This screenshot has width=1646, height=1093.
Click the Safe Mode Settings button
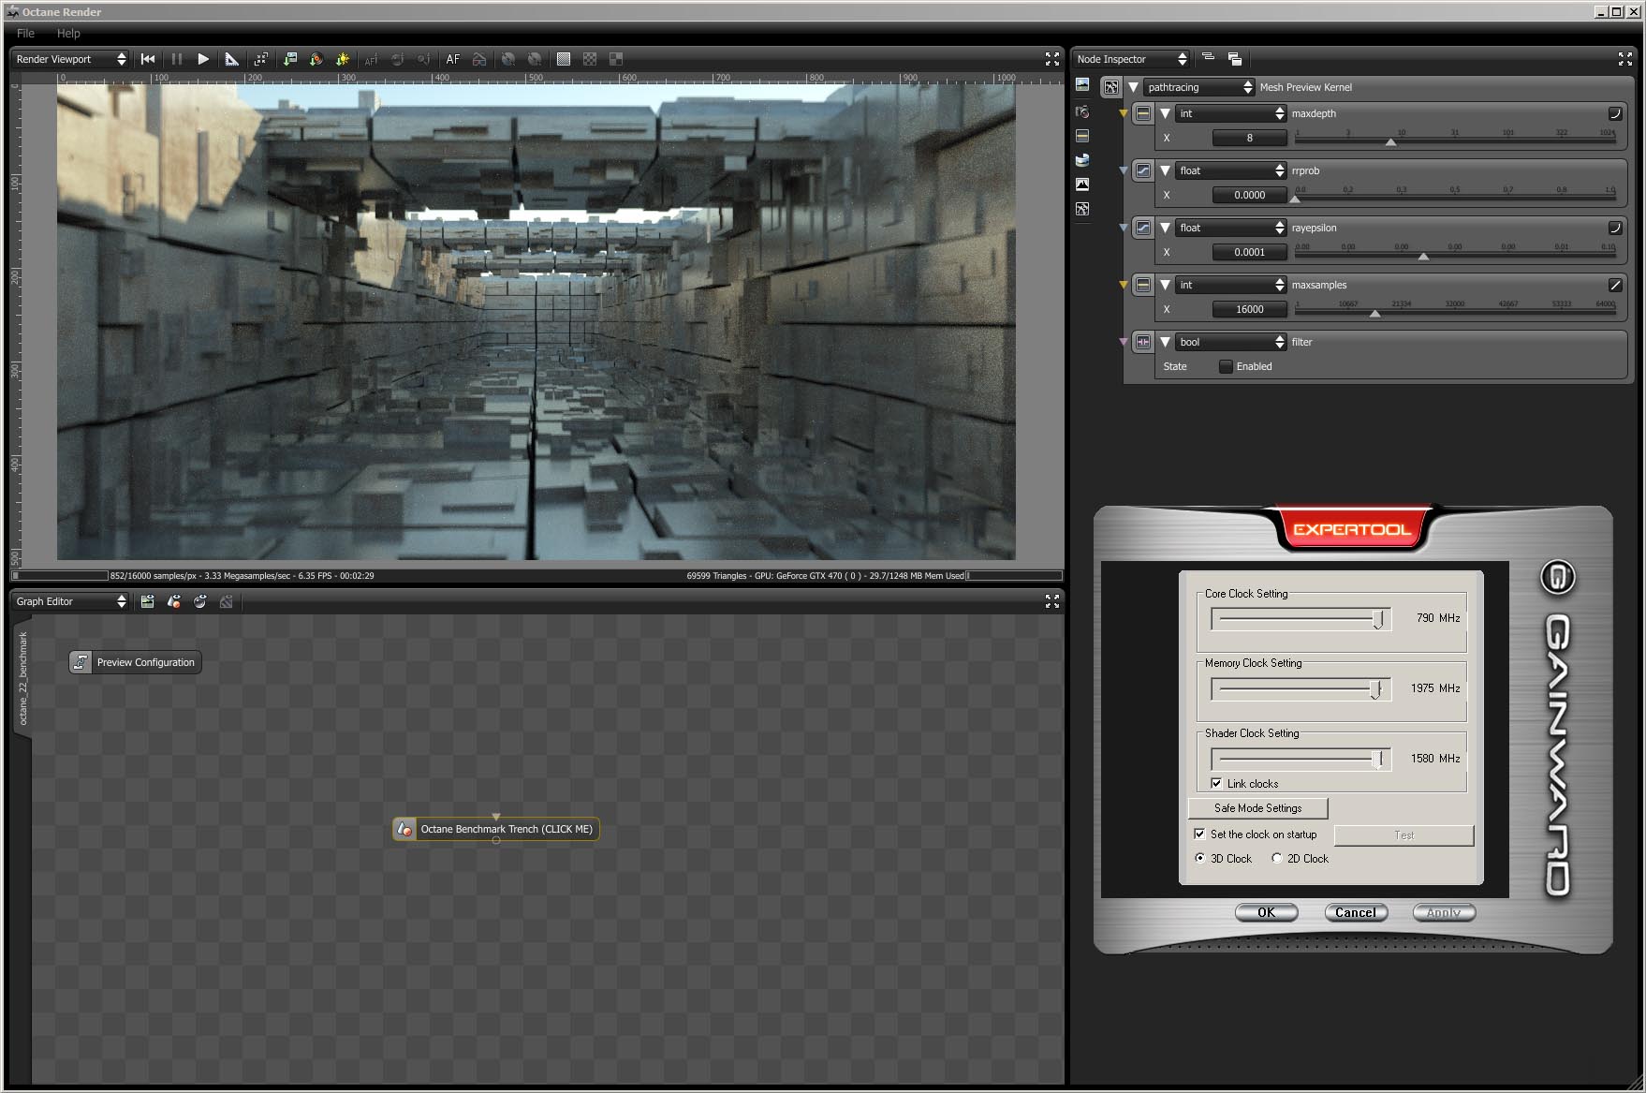tap(1257, 808)
